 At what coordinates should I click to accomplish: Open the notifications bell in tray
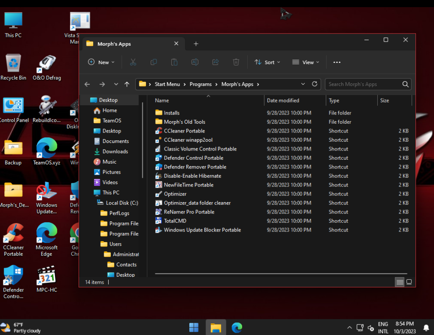click(426, 328)
